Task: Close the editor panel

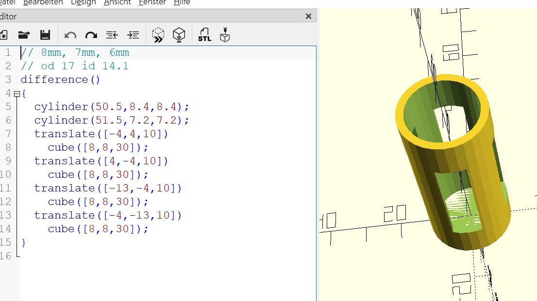Action: pos(308,16)
